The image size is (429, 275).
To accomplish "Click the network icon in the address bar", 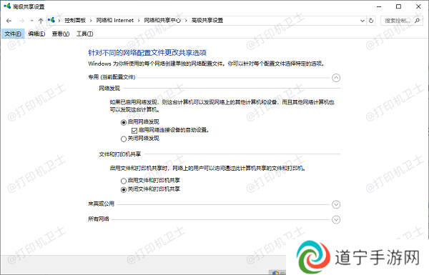I will (51, 20).
